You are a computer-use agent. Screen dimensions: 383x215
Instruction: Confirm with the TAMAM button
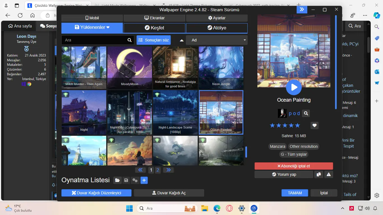[295, 193]
